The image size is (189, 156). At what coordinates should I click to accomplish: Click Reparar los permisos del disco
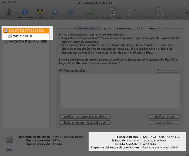(85, 122)
